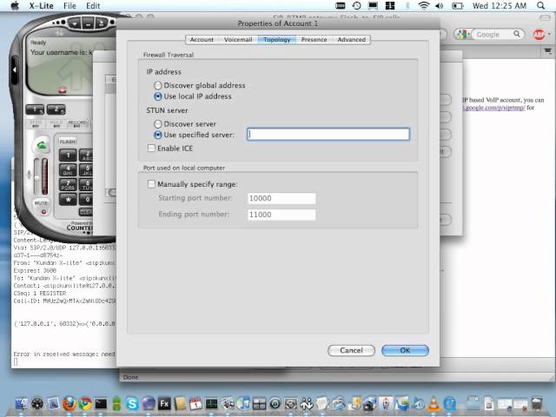556x417 pixels.
Task: Launch Google Chrome from the Dock
Action: click(x=85, y=404)
